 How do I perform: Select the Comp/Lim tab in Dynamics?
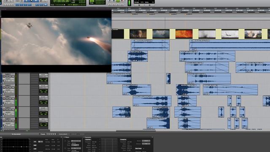[x=123, y=140]
